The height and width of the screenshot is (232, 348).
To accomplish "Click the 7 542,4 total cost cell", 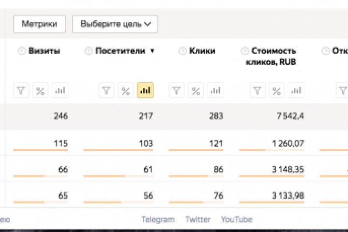I will pos(290,116).
